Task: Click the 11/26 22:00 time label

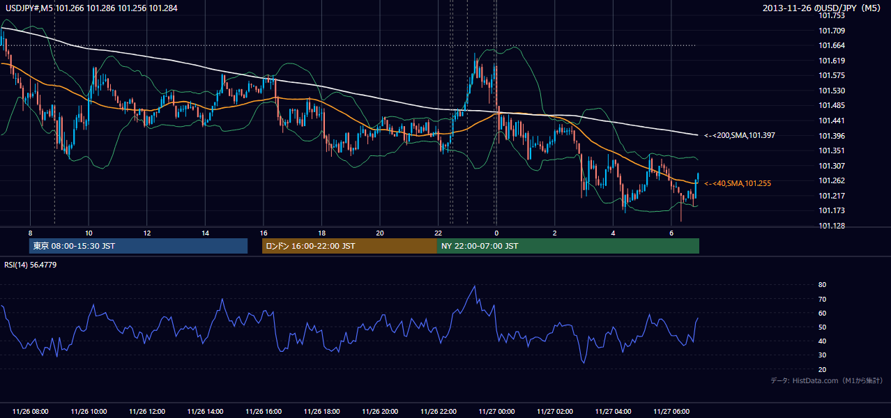Action: (x=438, y=412)
